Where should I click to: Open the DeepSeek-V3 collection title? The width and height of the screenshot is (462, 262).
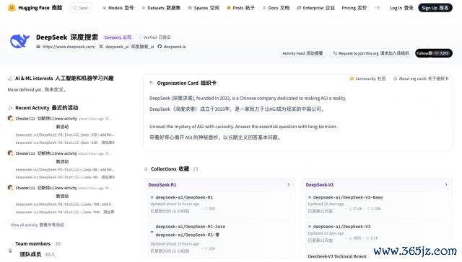click(x=319, y=185)
